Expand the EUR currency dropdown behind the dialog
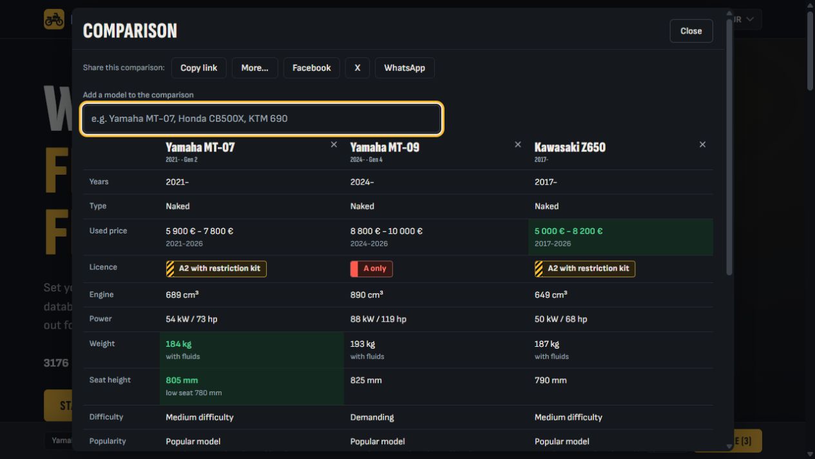815x459 pixels. coord(747,19)
